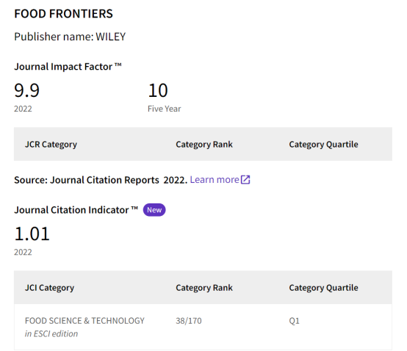The image size is (407, 351).
Task: Click Category Rank header in JCR table
Action: (x=204, y=144)
